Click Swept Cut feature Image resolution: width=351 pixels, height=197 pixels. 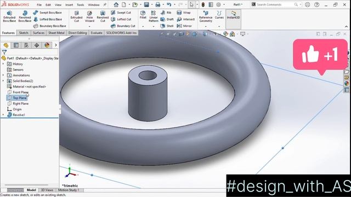(x=121, y=13)
